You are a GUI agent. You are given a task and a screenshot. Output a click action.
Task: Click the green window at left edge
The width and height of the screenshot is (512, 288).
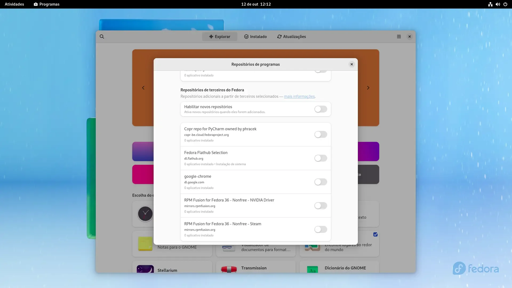coord(91,178)
